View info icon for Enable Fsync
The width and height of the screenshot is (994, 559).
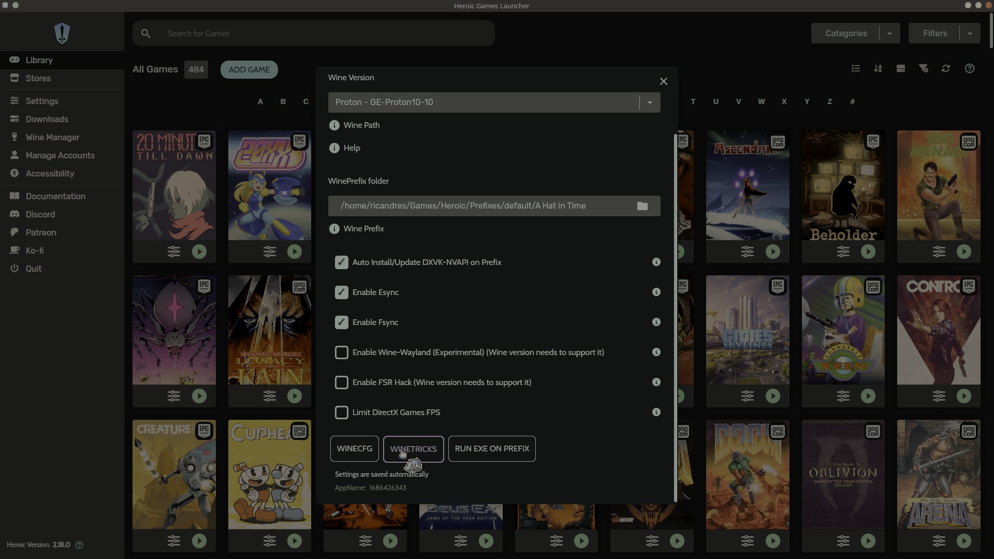coord(656,322)
